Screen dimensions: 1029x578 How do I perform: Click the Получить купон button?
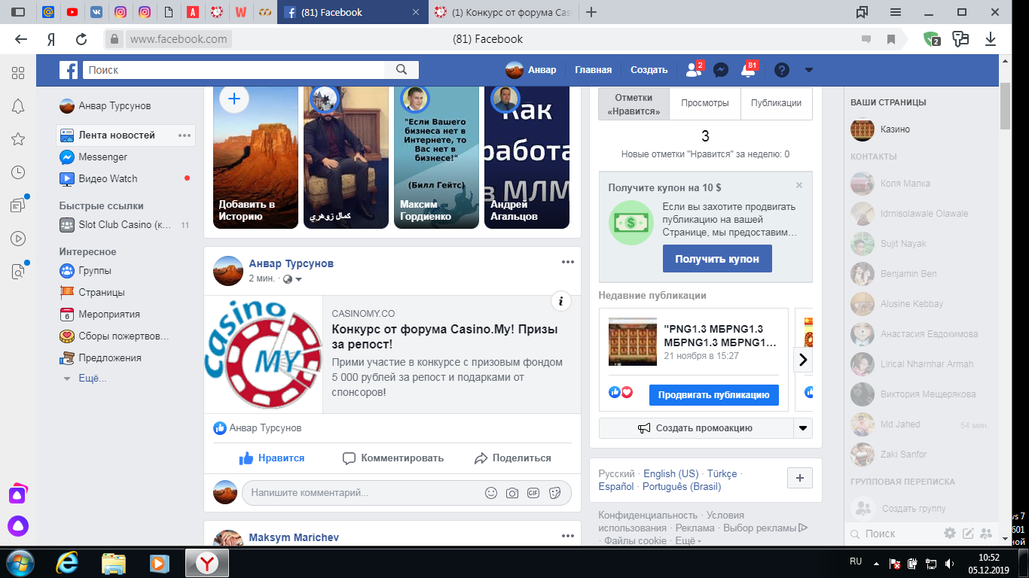(717, 259)
